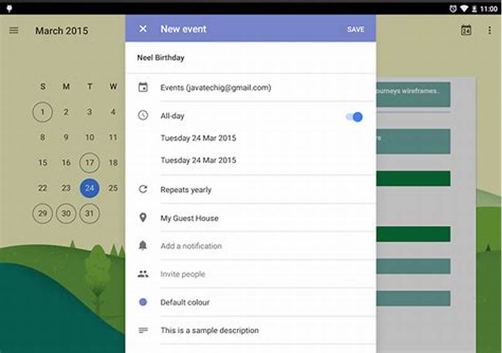The width and height of the screenshot is (502, 353).
Task: Tap the Invite people field
Action: coord(183,274)
